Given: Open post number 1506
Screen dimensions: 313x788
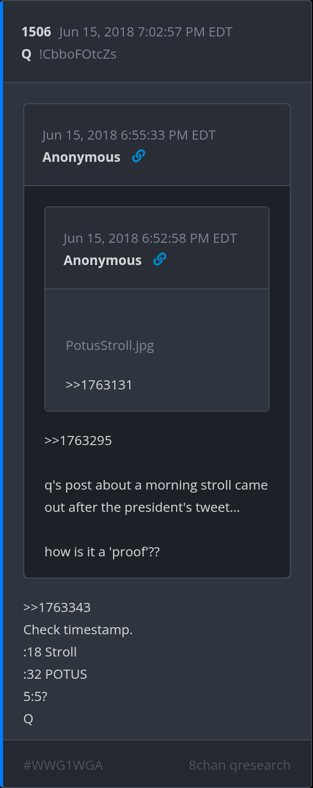Looking at the screenshot, I should click(x=36, y=32).
